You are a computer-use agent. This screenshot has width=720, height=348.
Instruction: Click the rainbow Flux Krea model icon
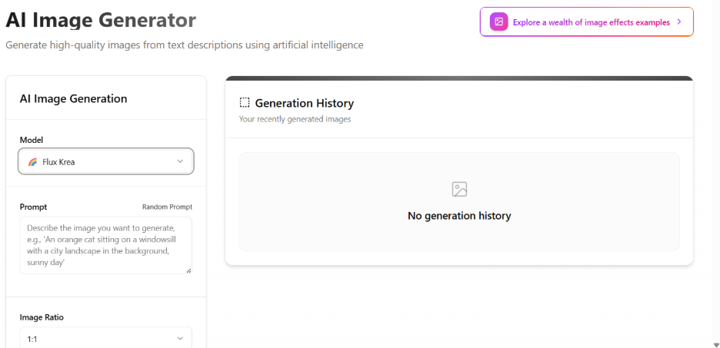click(32, 162)
